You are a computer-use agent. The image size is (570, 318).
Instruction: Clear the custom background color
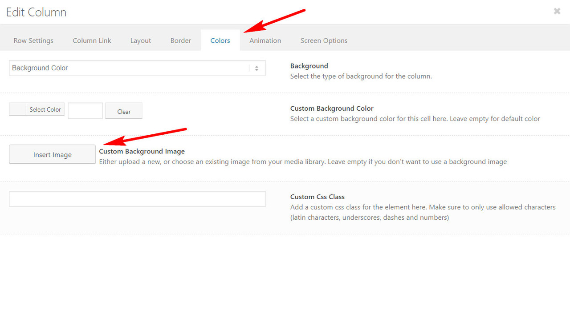pos(124,111)
